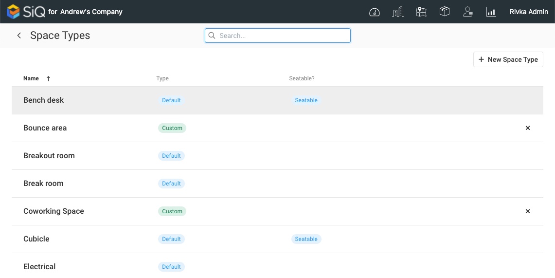Image resolution: width=555 pixels, height=278 pixels.
Task: Click the Seatable tag on Cubicle row
Action: pos(306,239)
